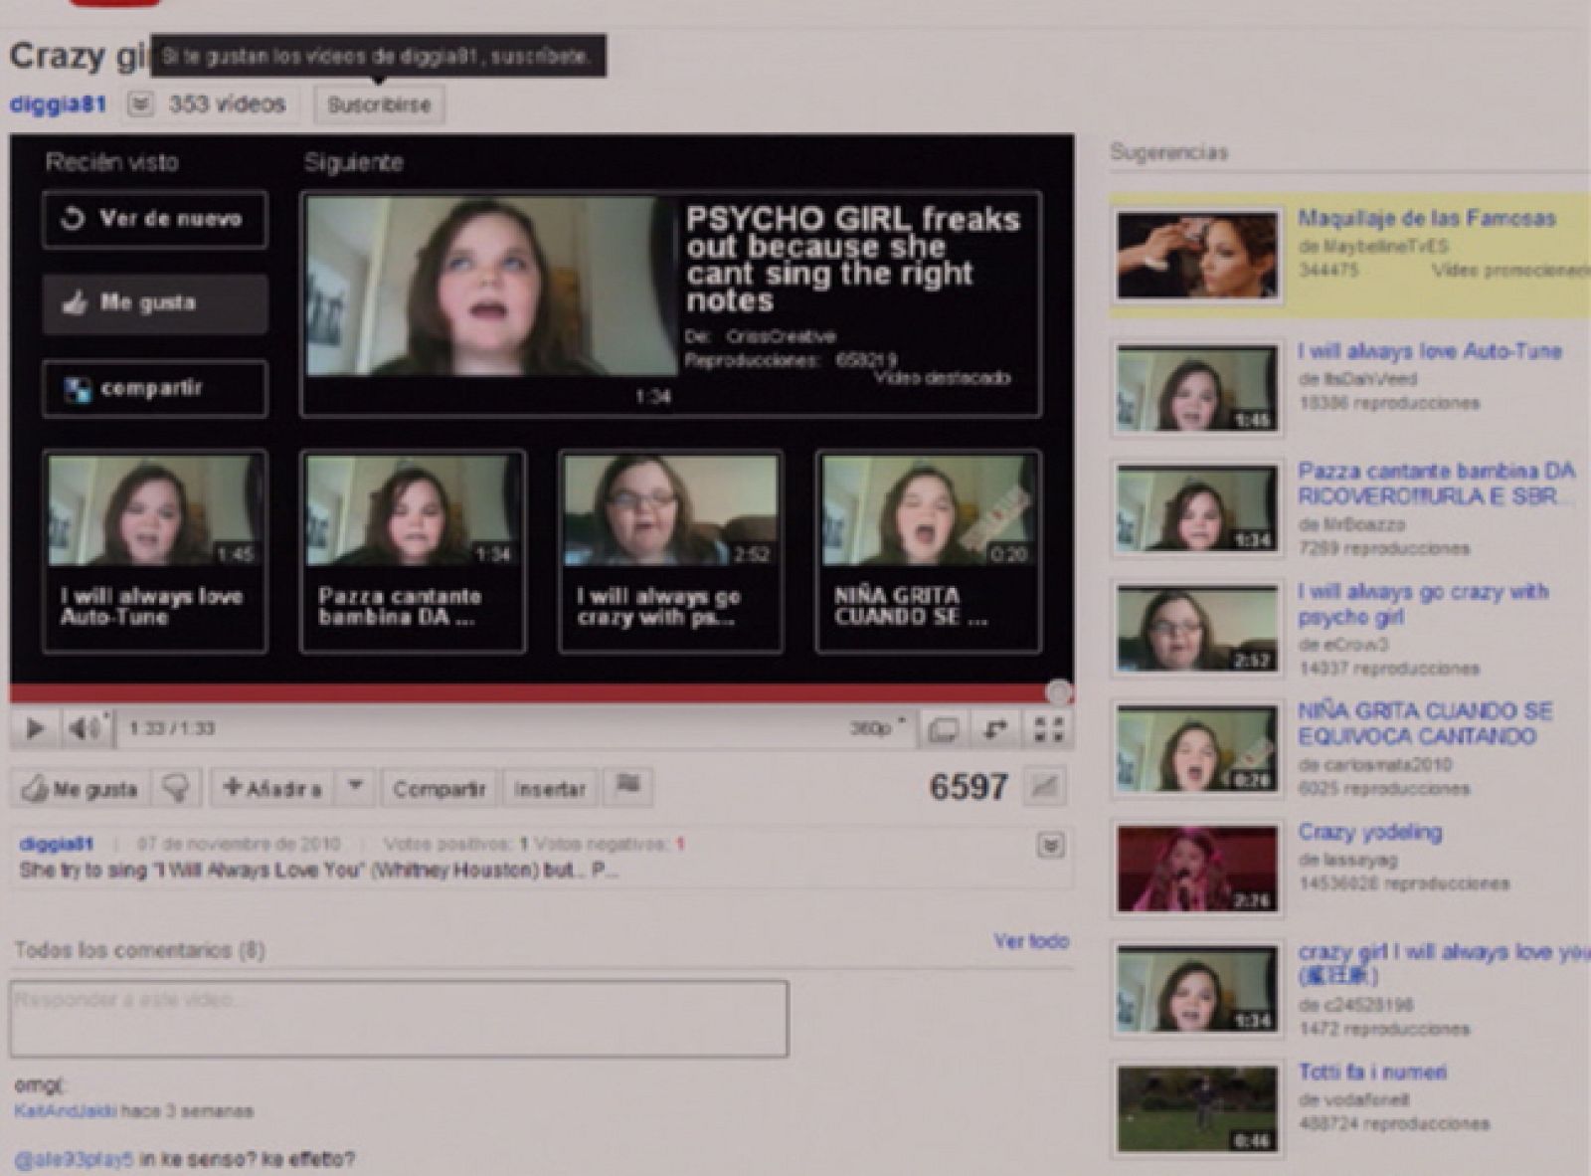The image size is (1591, 1176).
Task: Toggle the dislike icon next to Me gusta
Action: (x=177, y=787)
